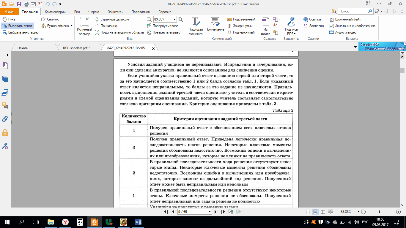Click the status bar zoom slider
406x228 pixels.
[380, 212]
